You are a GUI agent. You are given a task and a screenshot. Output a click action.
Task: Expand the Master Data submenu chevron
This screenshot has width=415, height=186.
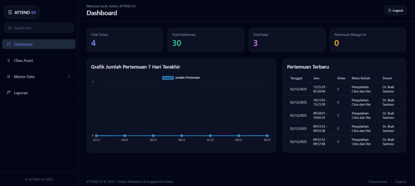pos(69,77)
